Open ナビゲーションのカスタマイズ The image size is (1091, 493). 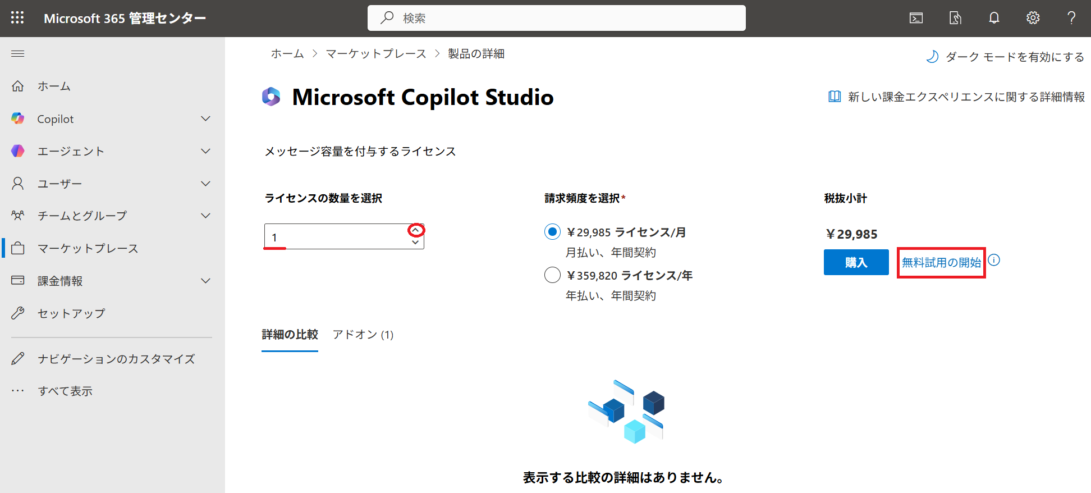pyautogui.click(x=116, y=358)
